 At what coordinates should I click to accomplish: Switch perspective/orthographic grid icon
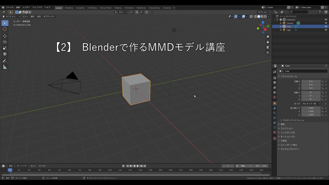click(268, 52)
